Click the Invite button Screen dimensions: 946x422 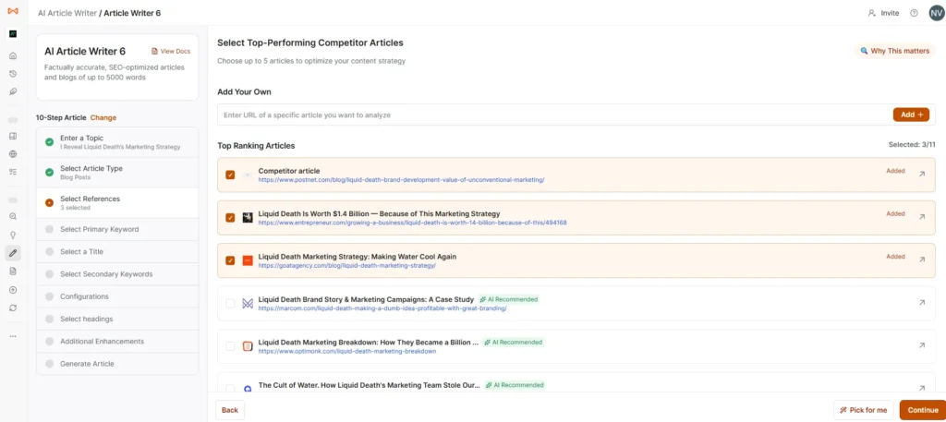(883, 13)
